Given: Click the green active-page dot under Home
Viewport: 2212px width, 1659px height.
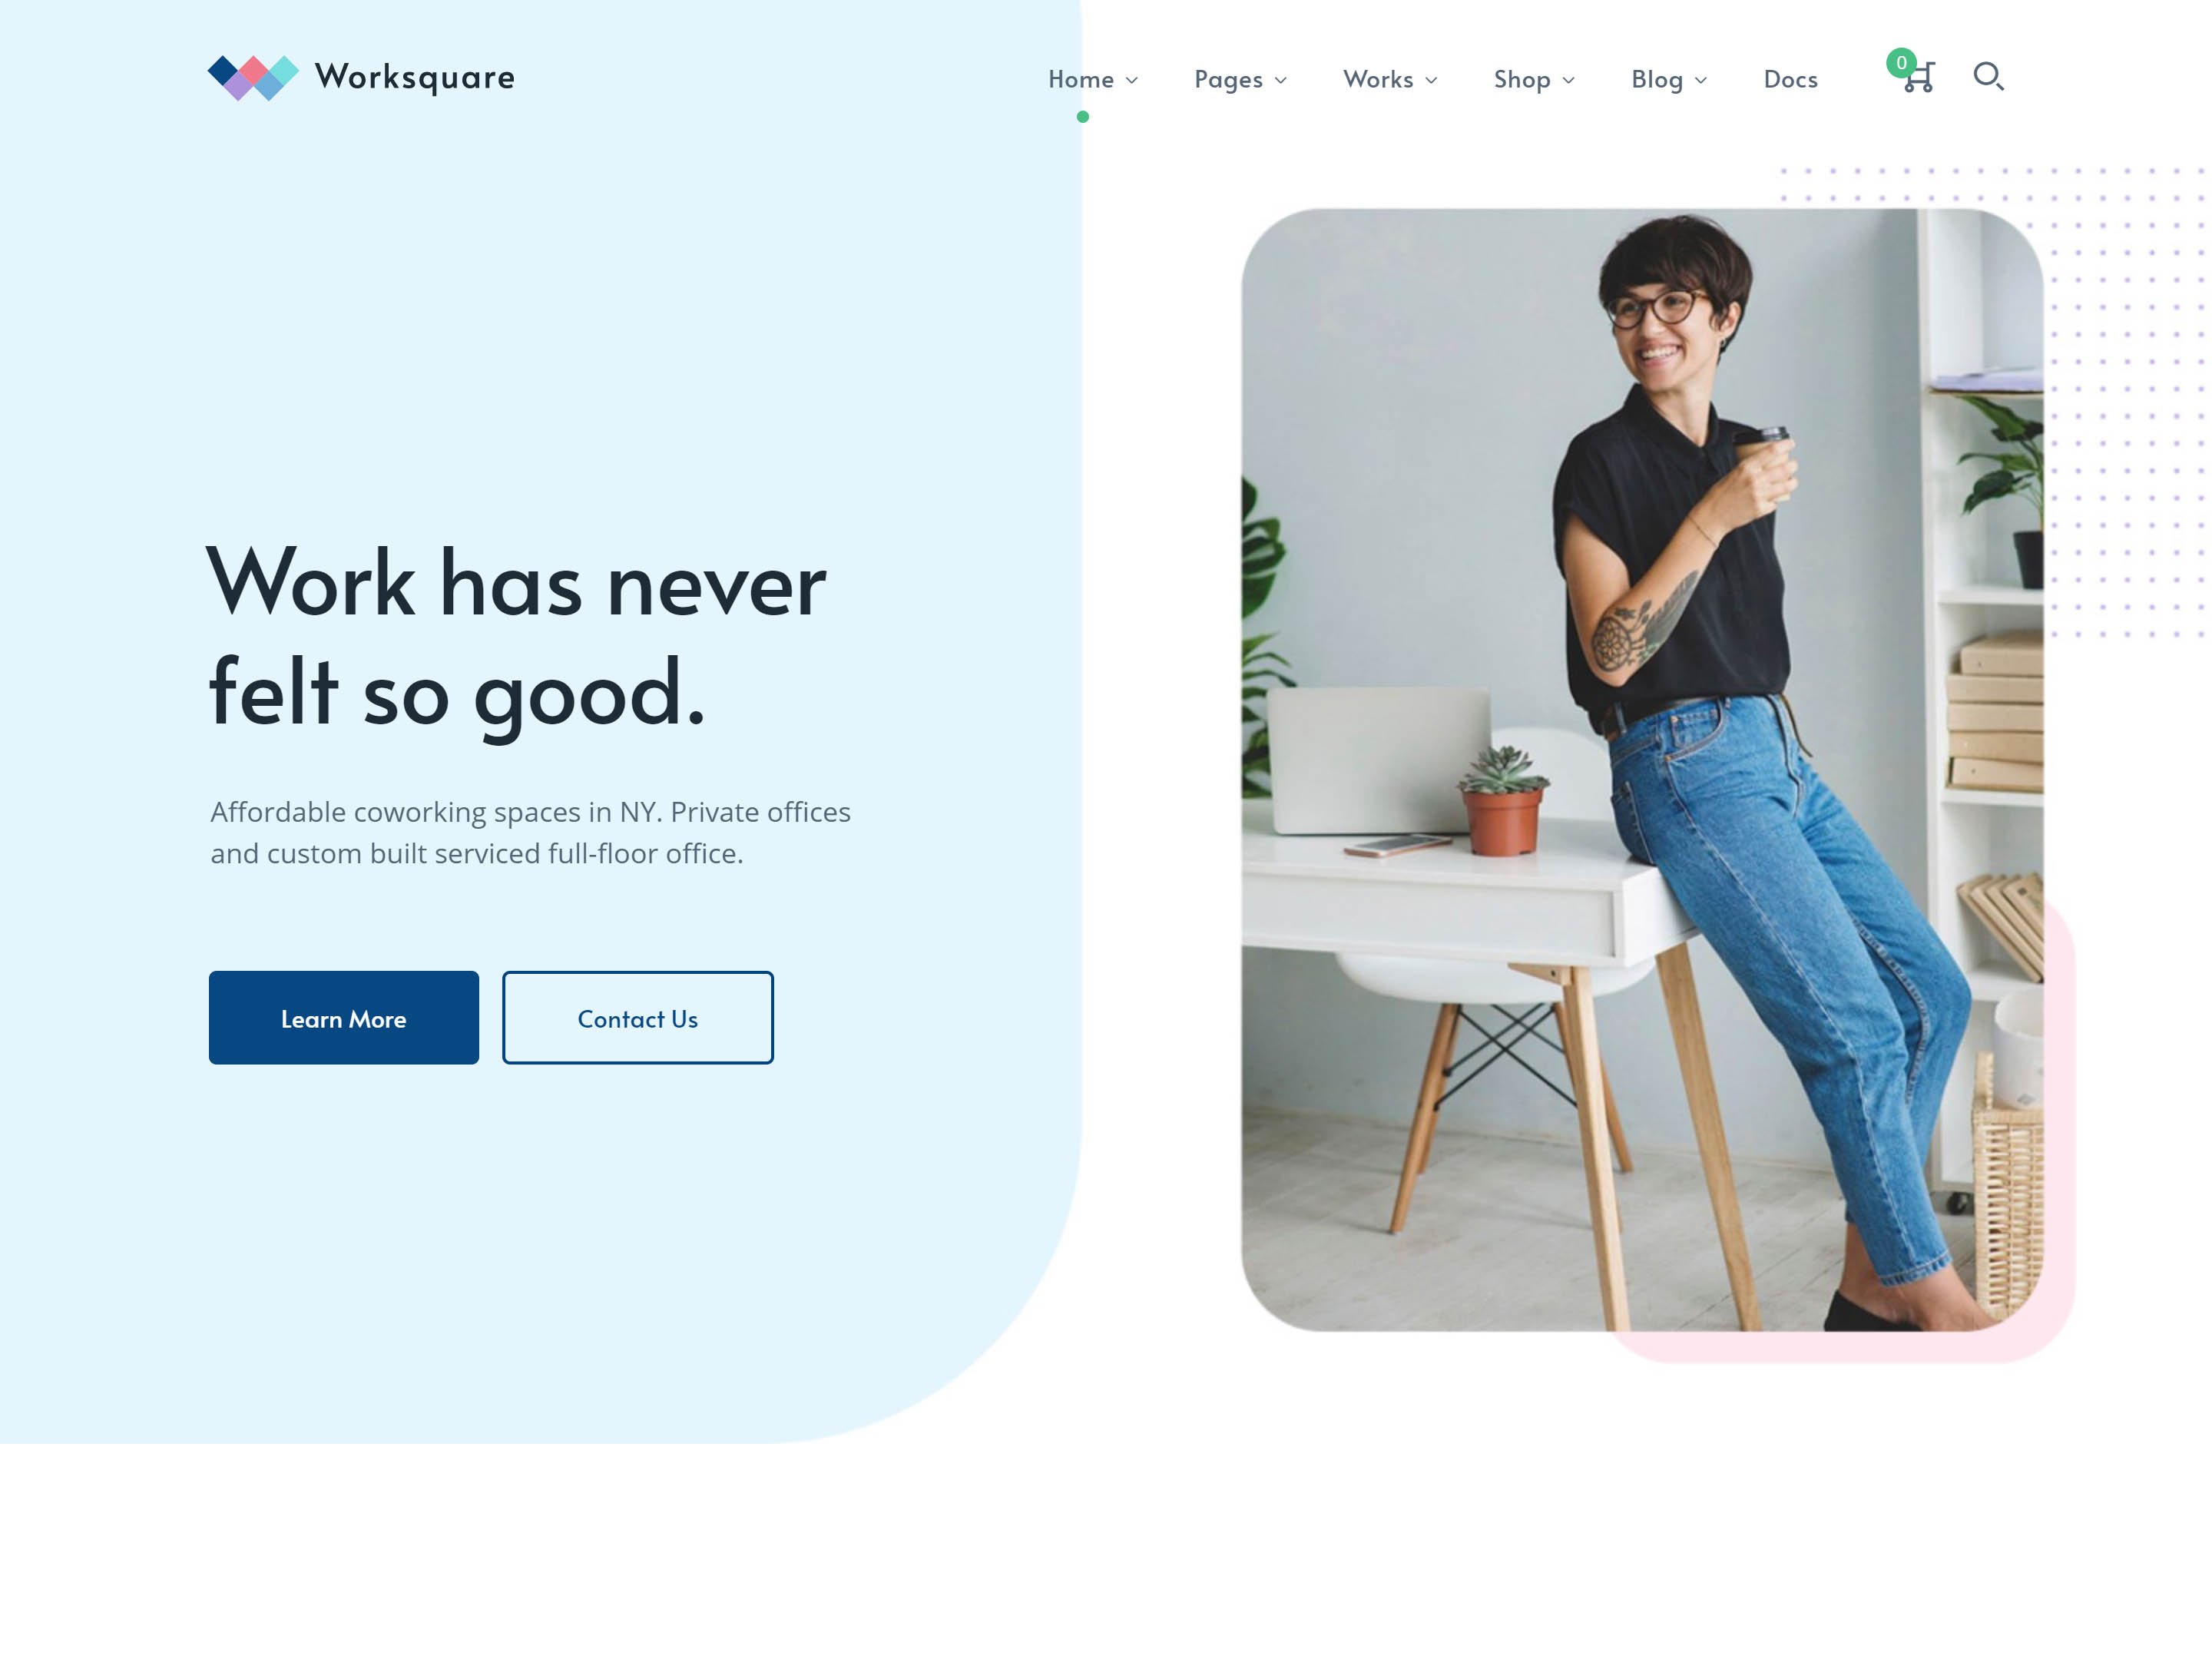Looking at the screenshot, I should click(x=1083, y=117).
